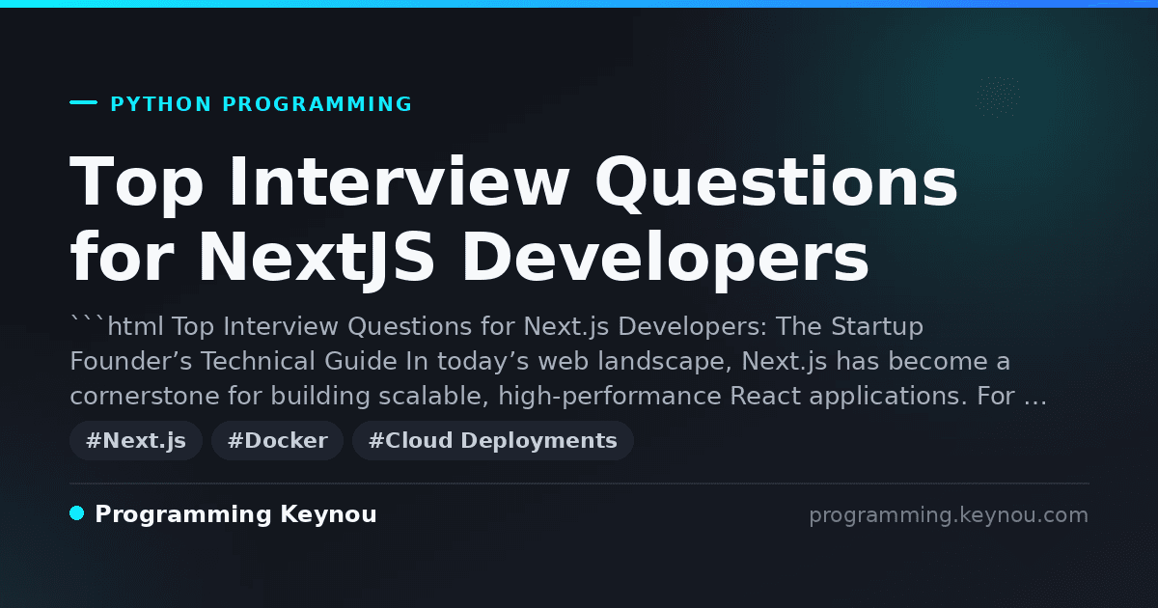Screen dimensions: 1158x608
Task: Open the programming.keynou.com link
Action: pyautogui.click(x=949, y=515)
